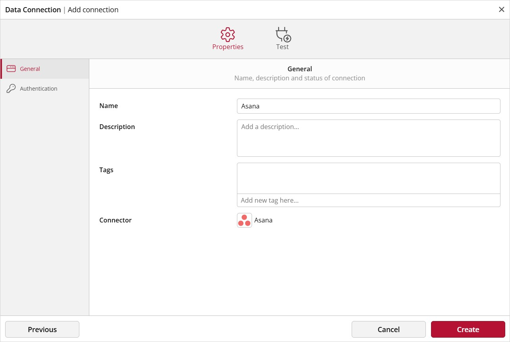Click the Description field label
The width and height of the screenshot is (510, 342).
coord(117,127)
